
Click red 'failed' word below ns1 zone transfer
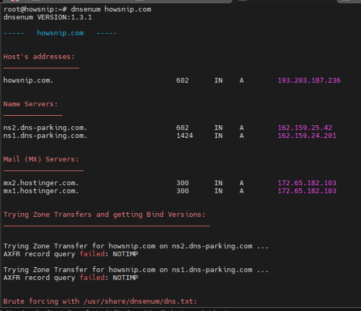(92, 278)
